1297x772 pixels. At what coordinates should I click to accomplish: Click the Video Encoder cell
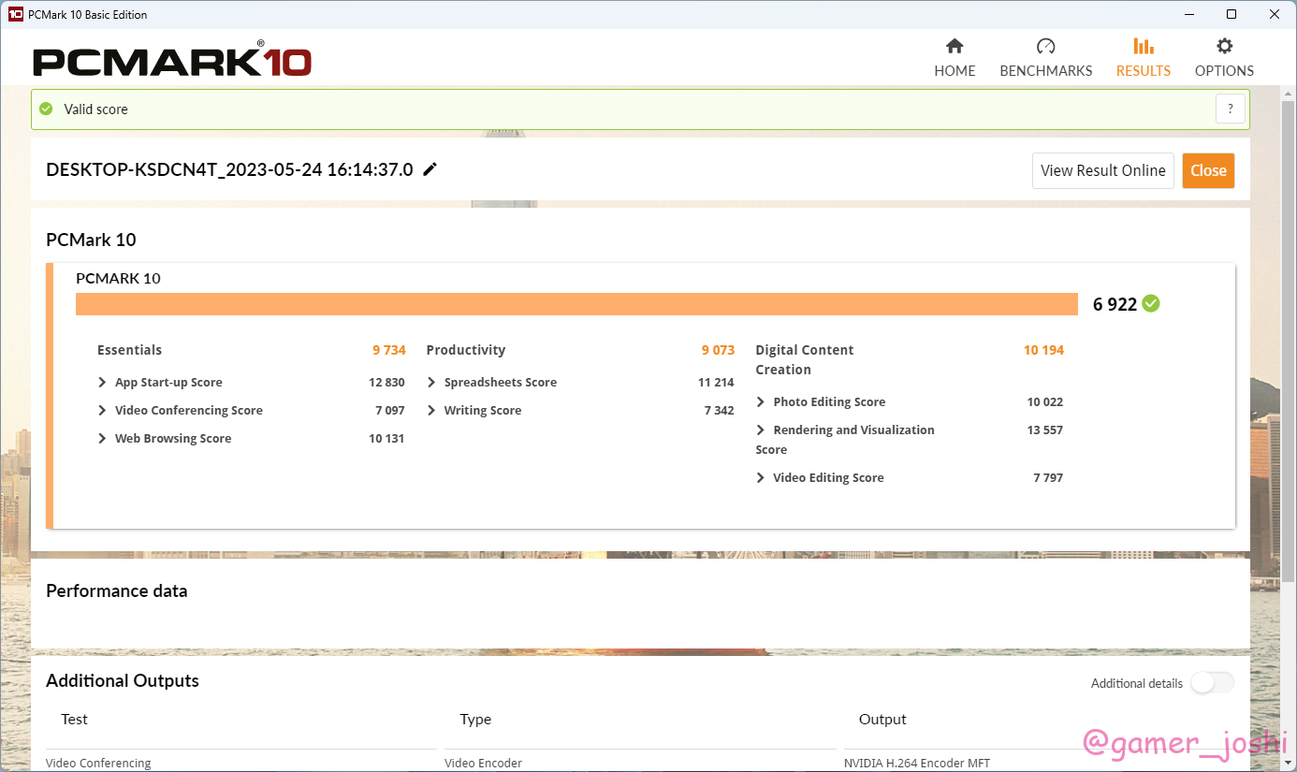(483, 763)
